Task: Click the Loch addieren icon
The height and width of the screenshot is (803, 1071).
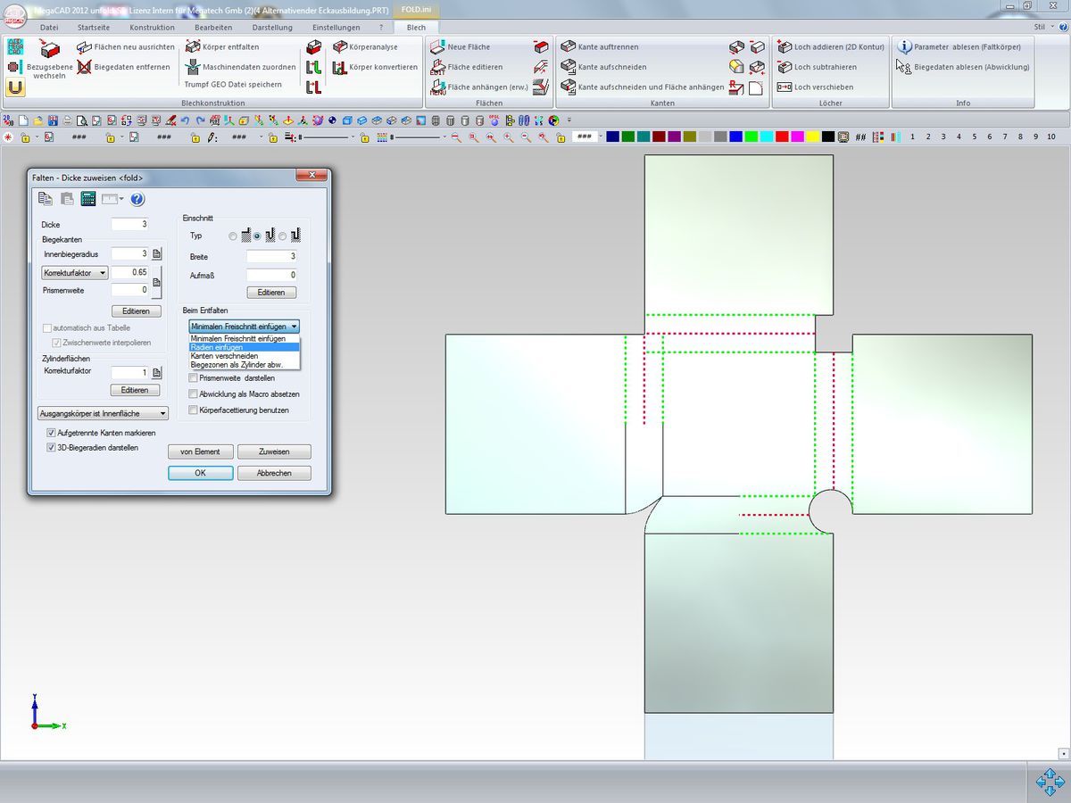Action: click(x=784, y=46)
